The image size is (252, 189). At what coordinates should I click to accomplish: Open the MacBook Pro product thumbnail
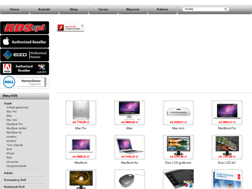(227, 113)
